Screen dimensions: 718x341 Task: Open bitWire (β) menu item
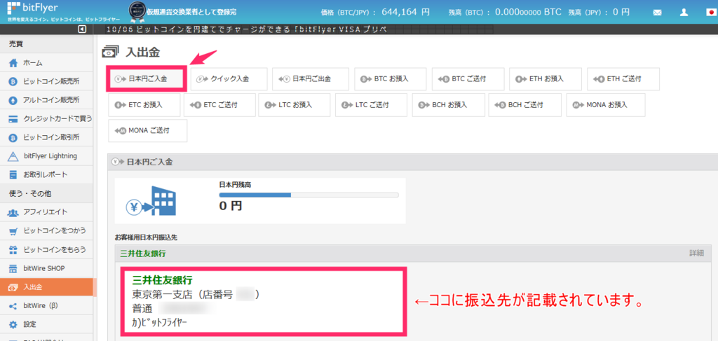point(46,306)
